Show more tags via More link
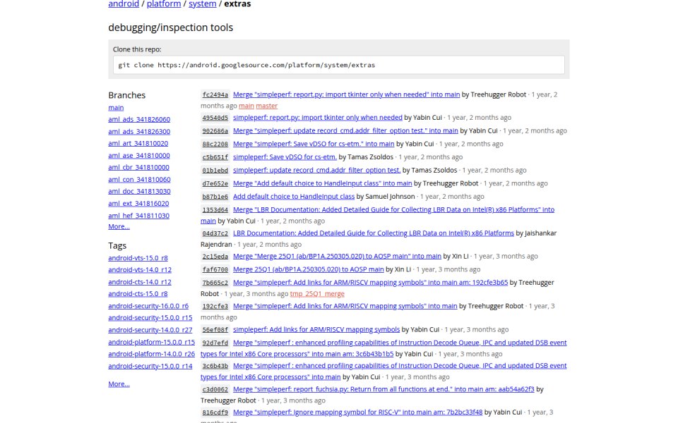 click(119, 384)
